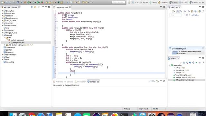Toggle Hide Local Types in Outline toolbar
Screen dimensions: 206x116
pyautogui.click(x=200, y=63)
